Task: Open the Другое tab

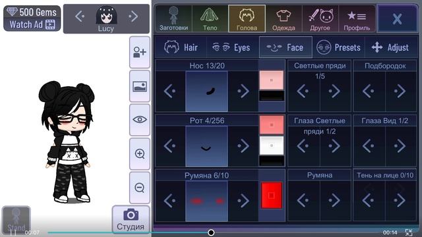Action: click(x=320, y=18)
